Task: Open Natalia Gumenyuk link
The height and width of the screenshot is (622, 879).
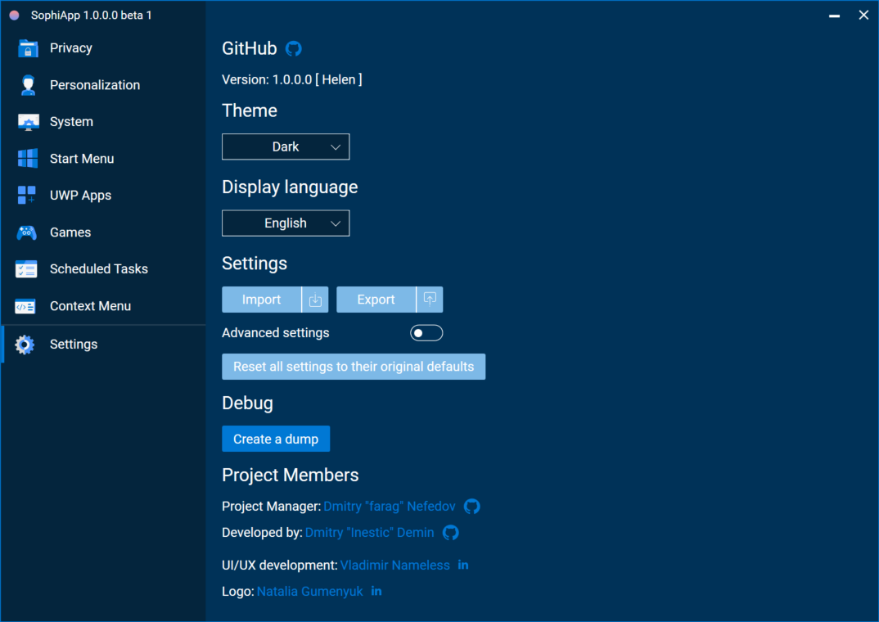Action: [310, 592]
